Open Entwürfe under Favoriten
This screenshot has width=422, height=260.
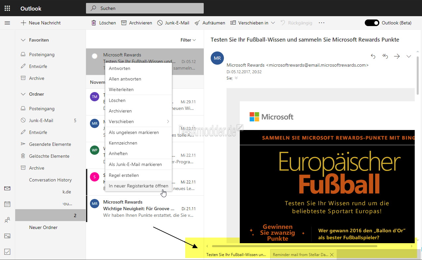tap(50, 66)
